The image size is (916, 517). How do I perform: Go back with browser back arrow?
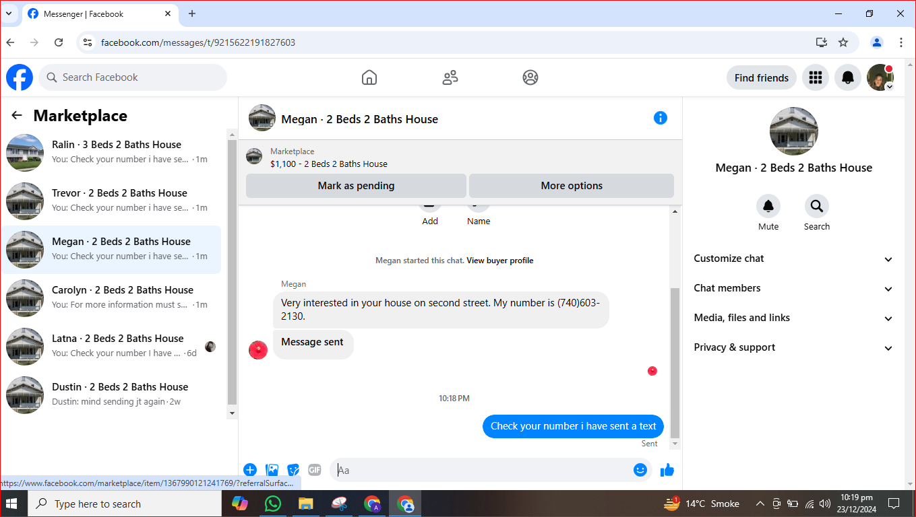point(10,42)
